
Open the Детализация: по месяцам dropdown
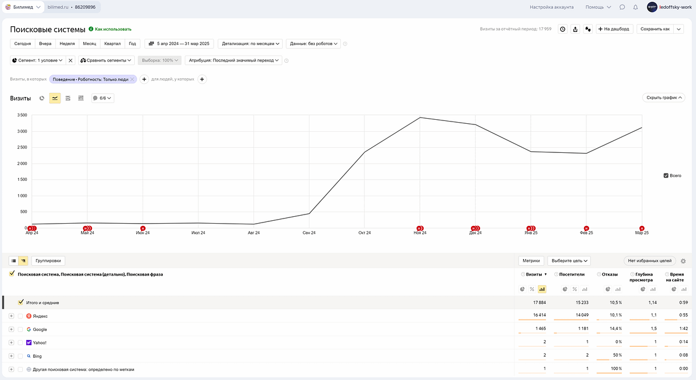click(251, 43)
